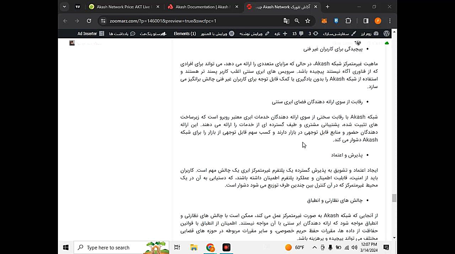Click the battery status tray icon
This screenshot has width=455, height=254.
click(338, 248)
